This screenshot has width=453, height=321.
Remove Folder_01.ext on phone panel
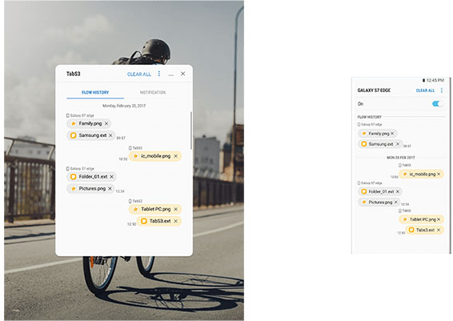(x=398, y=191)
